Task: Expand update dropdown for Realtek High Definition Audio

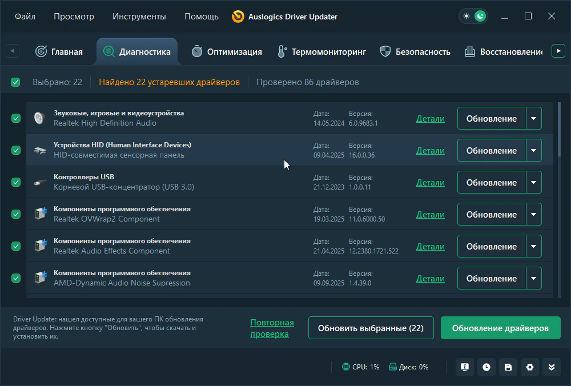Action: [533, 119]
